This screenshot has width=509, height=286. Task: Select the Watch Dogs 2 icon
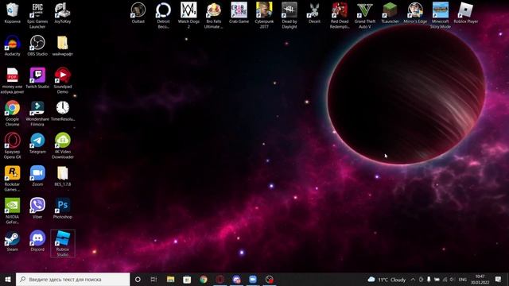pyautogui.click(x=188, y=16)
